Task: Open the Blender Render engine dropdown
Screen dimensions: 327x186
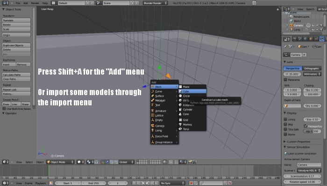Action: click(155, 3)
